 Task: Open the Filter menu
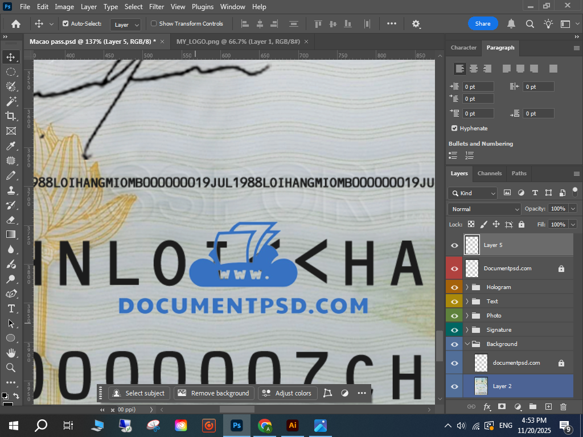156,7
